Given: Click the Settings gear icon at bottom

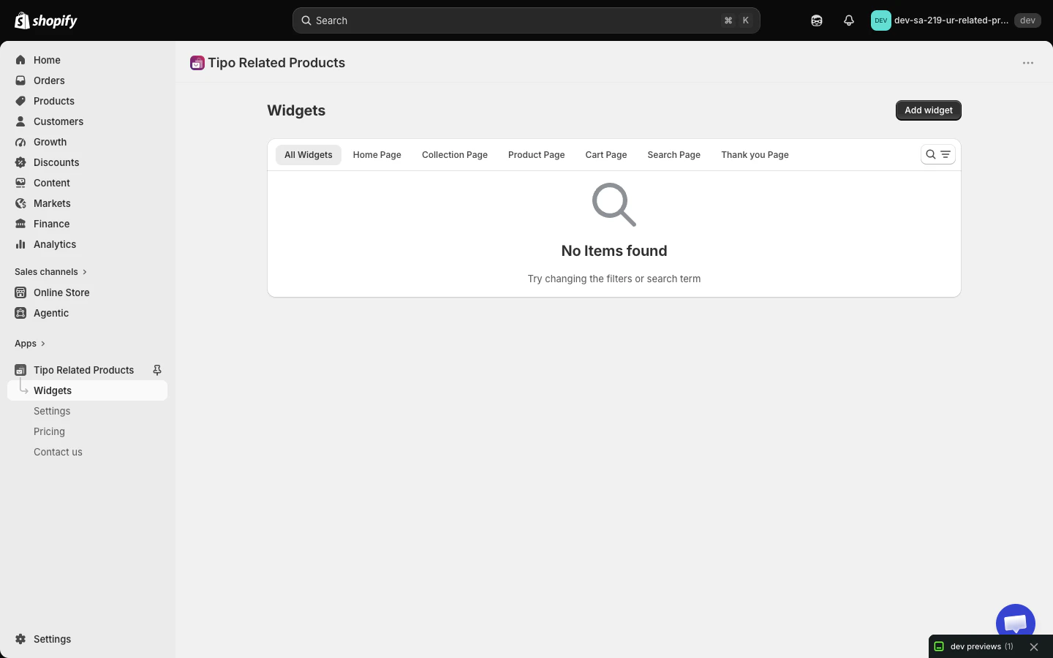Looking at the screenshot, I should click(20, 639).
